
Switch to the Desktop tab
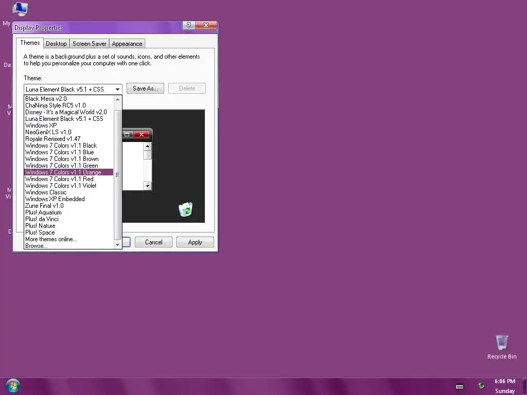(x=56, y=44)
